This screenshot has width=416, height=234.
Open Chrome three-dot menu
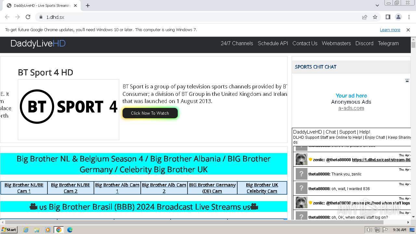(409, 17)
